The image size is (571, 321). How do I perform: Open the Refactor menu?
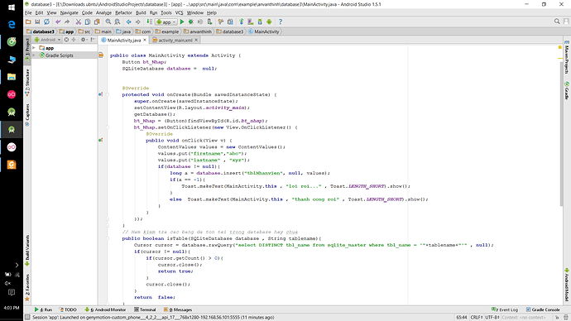pyautogui.click(x=123, y=12)
